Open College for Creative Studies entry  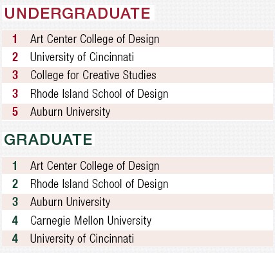137,75
